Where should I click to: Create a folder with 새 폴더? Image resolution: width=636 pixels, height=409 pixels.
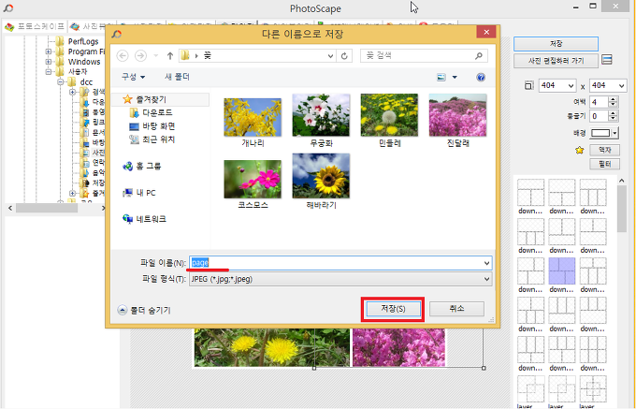177,77
